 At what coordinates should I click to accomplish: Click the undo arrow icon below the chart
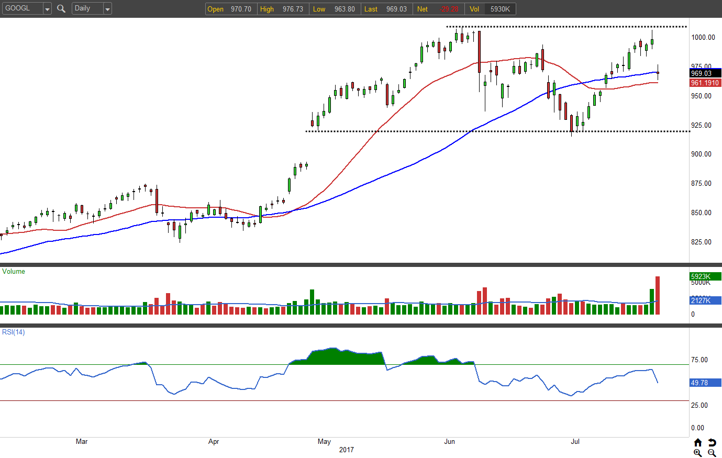[712, 443]
